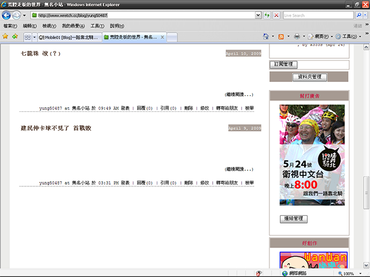
Task: Click 繼續閱讀 under the 七龍珠 post
Action: point(239,95)
